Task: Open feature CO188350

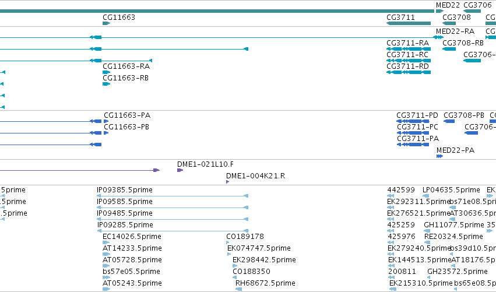Action: 251,272
